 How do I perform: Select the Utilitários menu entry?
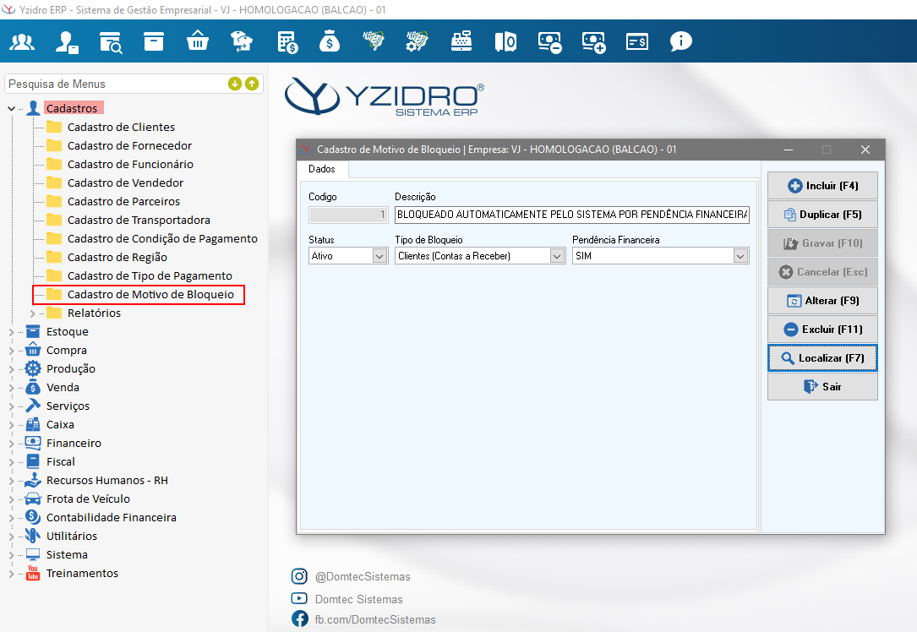point(72,537)
